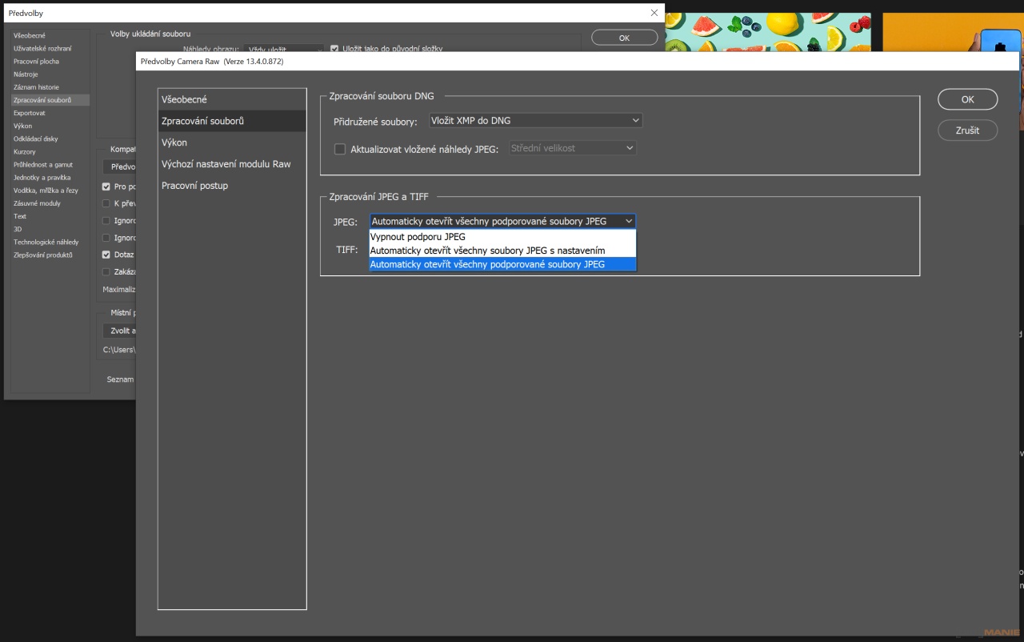Close the Předvolby window with the X
1024x642 pixels.
654,13
